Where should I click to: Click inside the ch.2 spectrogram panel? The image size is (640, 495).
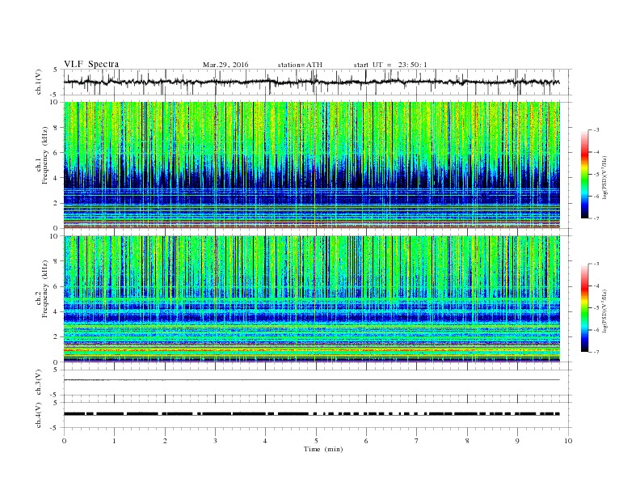coord(311,298)
